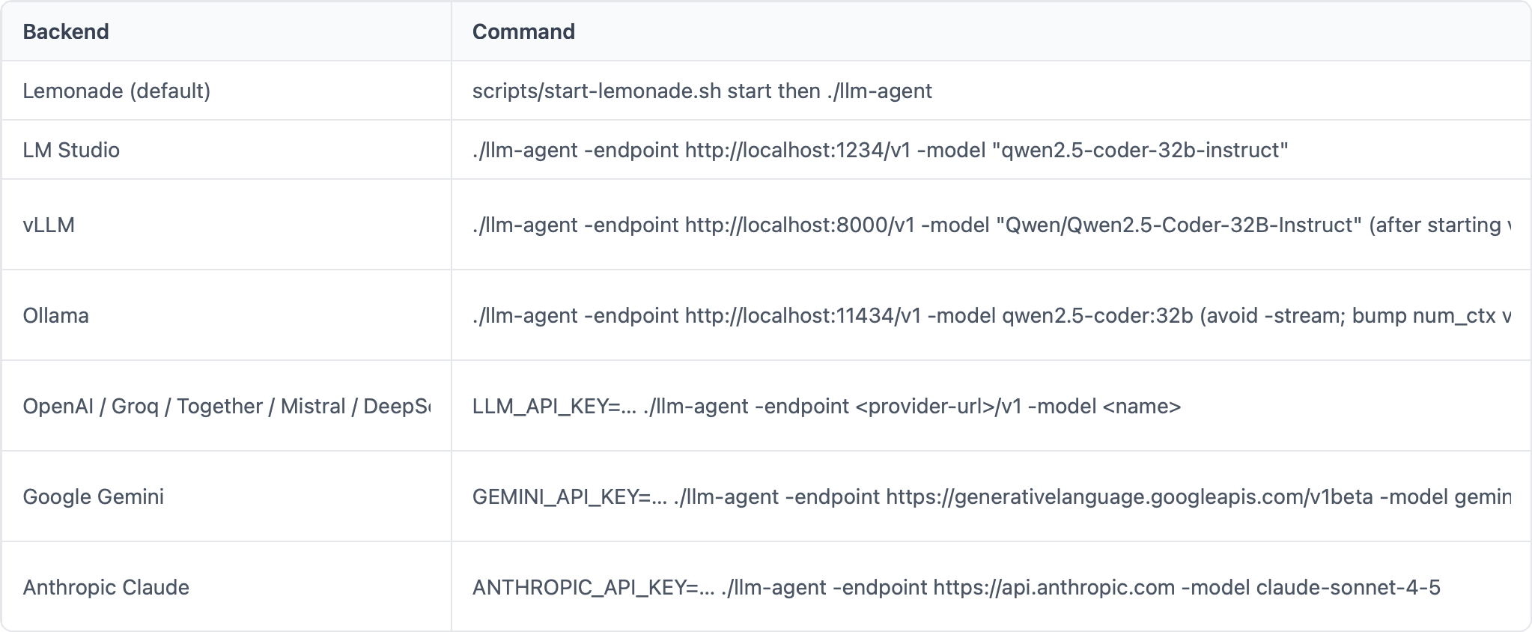The width and height of the screenshot is (1532, 632).
Task: Click the LLM_API_KEY command text
Action: click(x=827, y=406)
